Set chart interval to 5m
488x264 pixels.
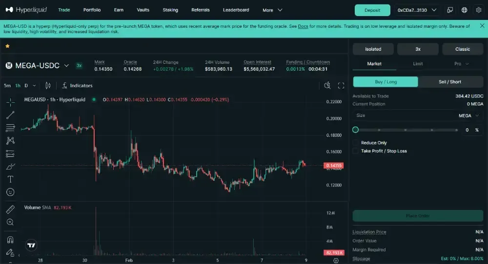pyautogui.click(x=7, y=86)
